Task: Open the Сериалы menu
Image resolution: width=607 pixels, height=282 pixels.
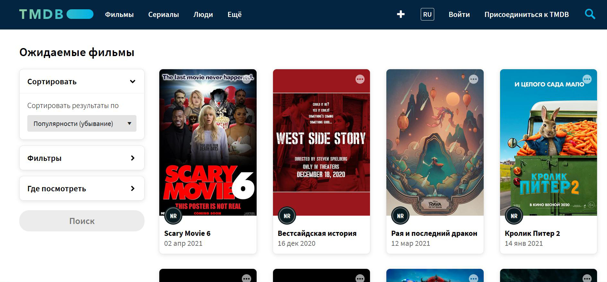Action: pyautogui.click(x=163, y=14)
